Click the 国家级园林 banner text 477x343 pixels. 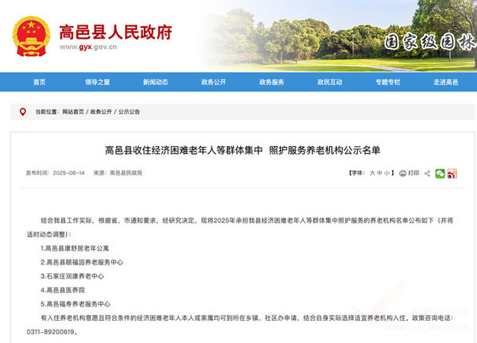pos(429,42)
